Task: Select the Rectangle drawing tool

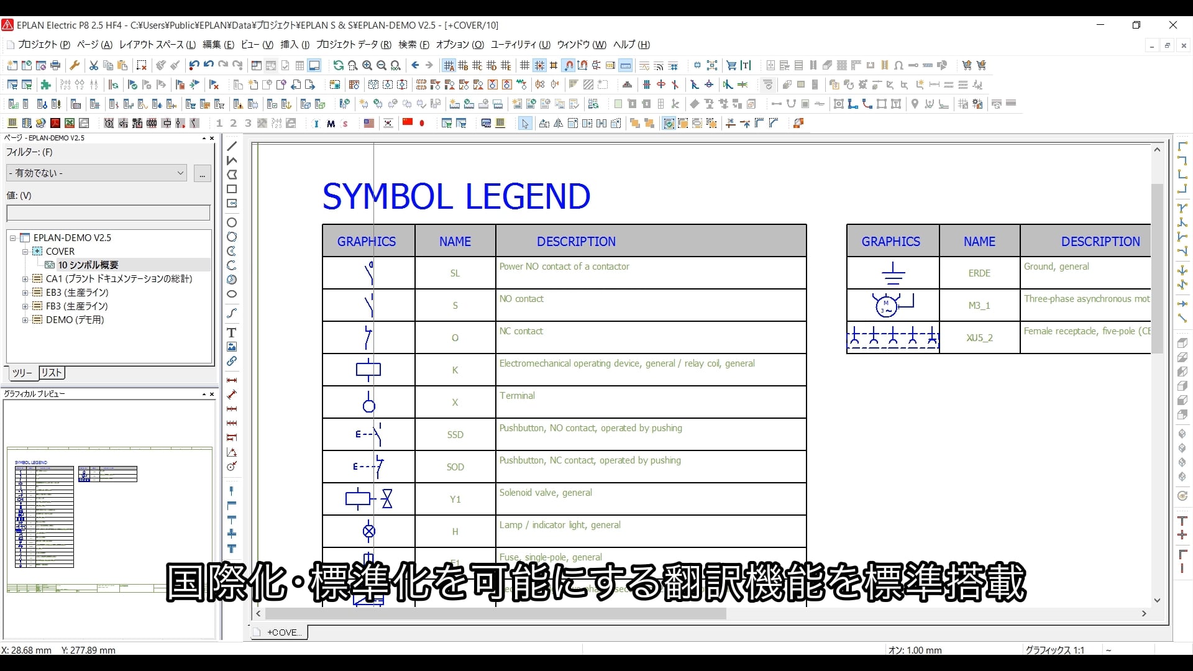Action: tap(232, 189)
